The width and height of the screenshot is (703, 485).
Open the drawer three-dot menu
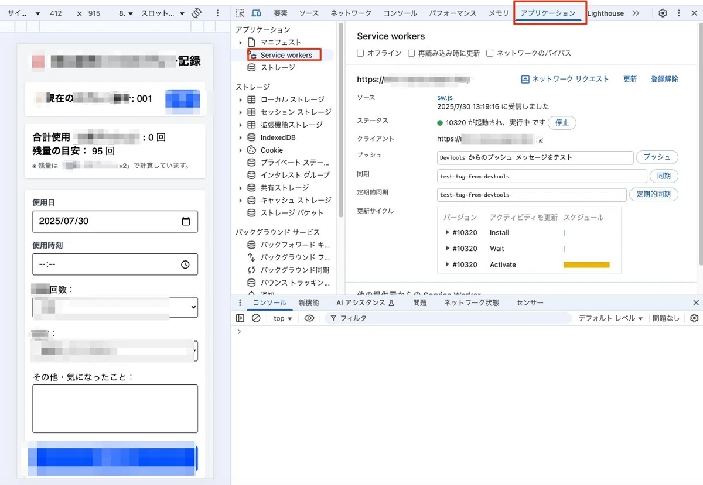[240, 302]
